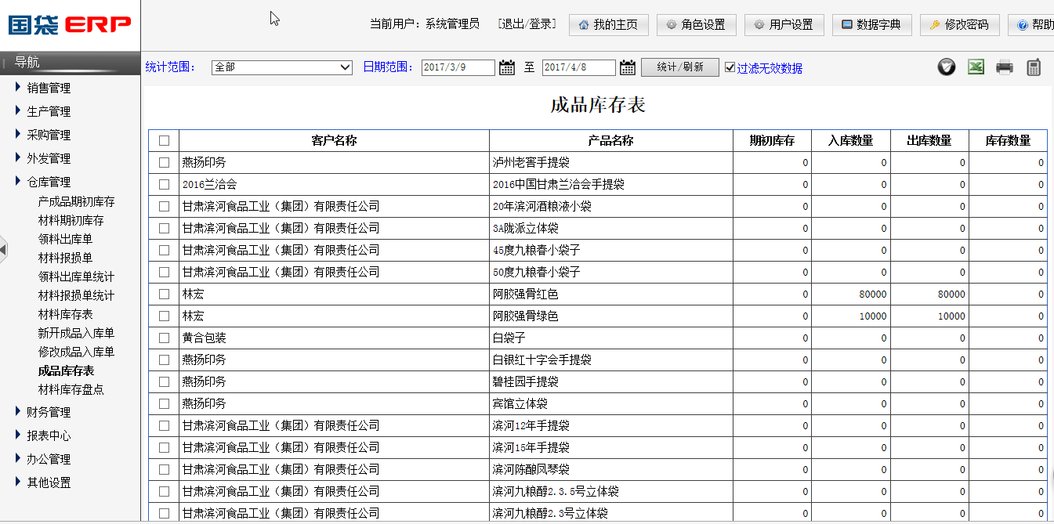Click the start date field showing 2017/3/9
The width and height of the screenshot is (1054, 524).
tap(458, 67)
